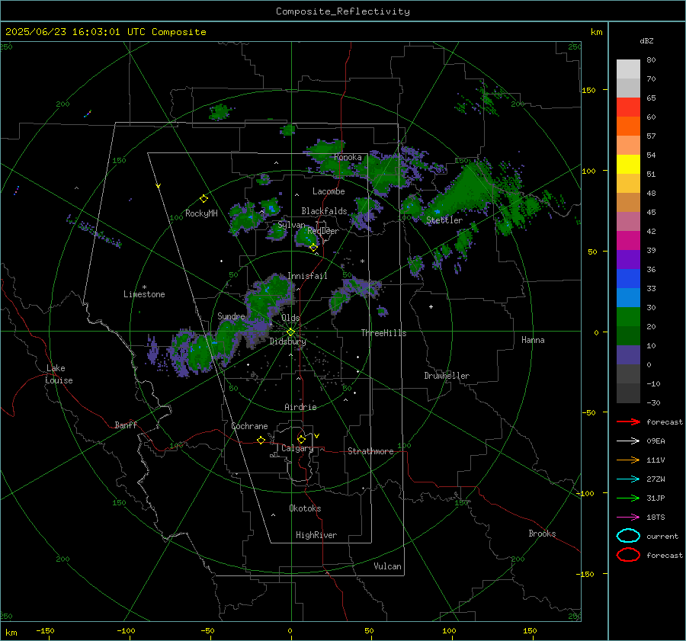Click the Cochrane city label
Viewport: 686px width, 641px height.
(249, 426)
